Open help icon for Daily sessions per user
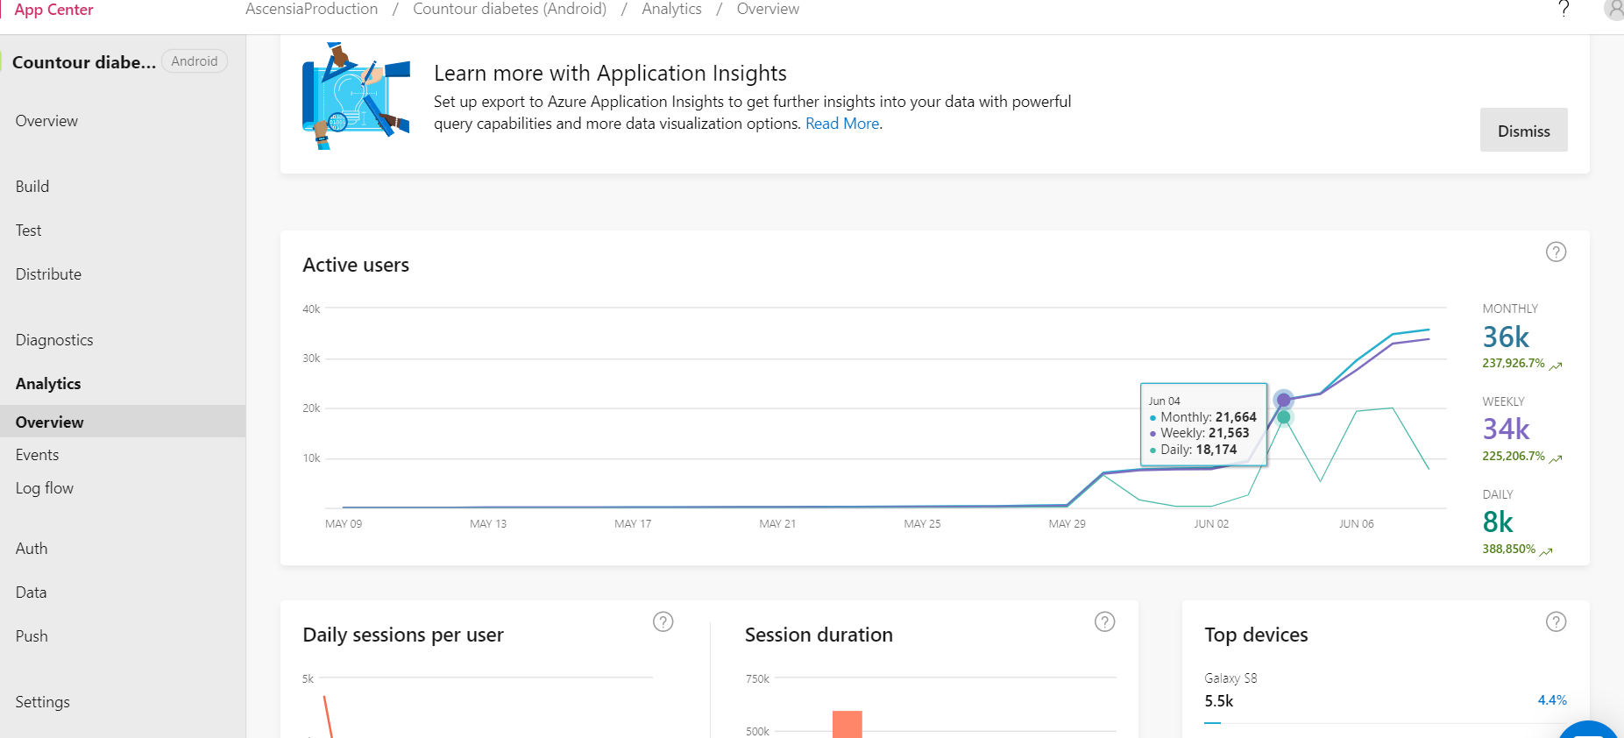Image resolution: width=1624 pixels, height=738 pixels. (x=663, y=622)
